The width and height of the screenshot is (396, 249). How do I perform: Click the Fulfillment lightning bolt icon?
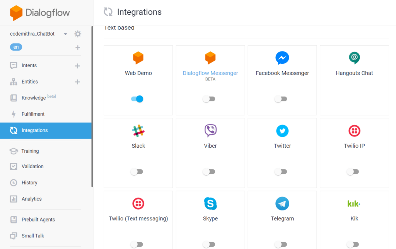[14, 114]
